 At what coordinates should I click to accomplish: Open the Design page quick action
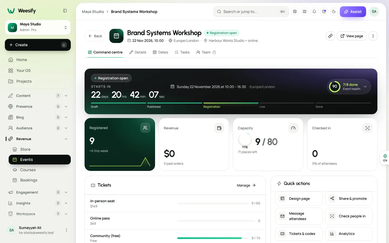click(299, 198)
